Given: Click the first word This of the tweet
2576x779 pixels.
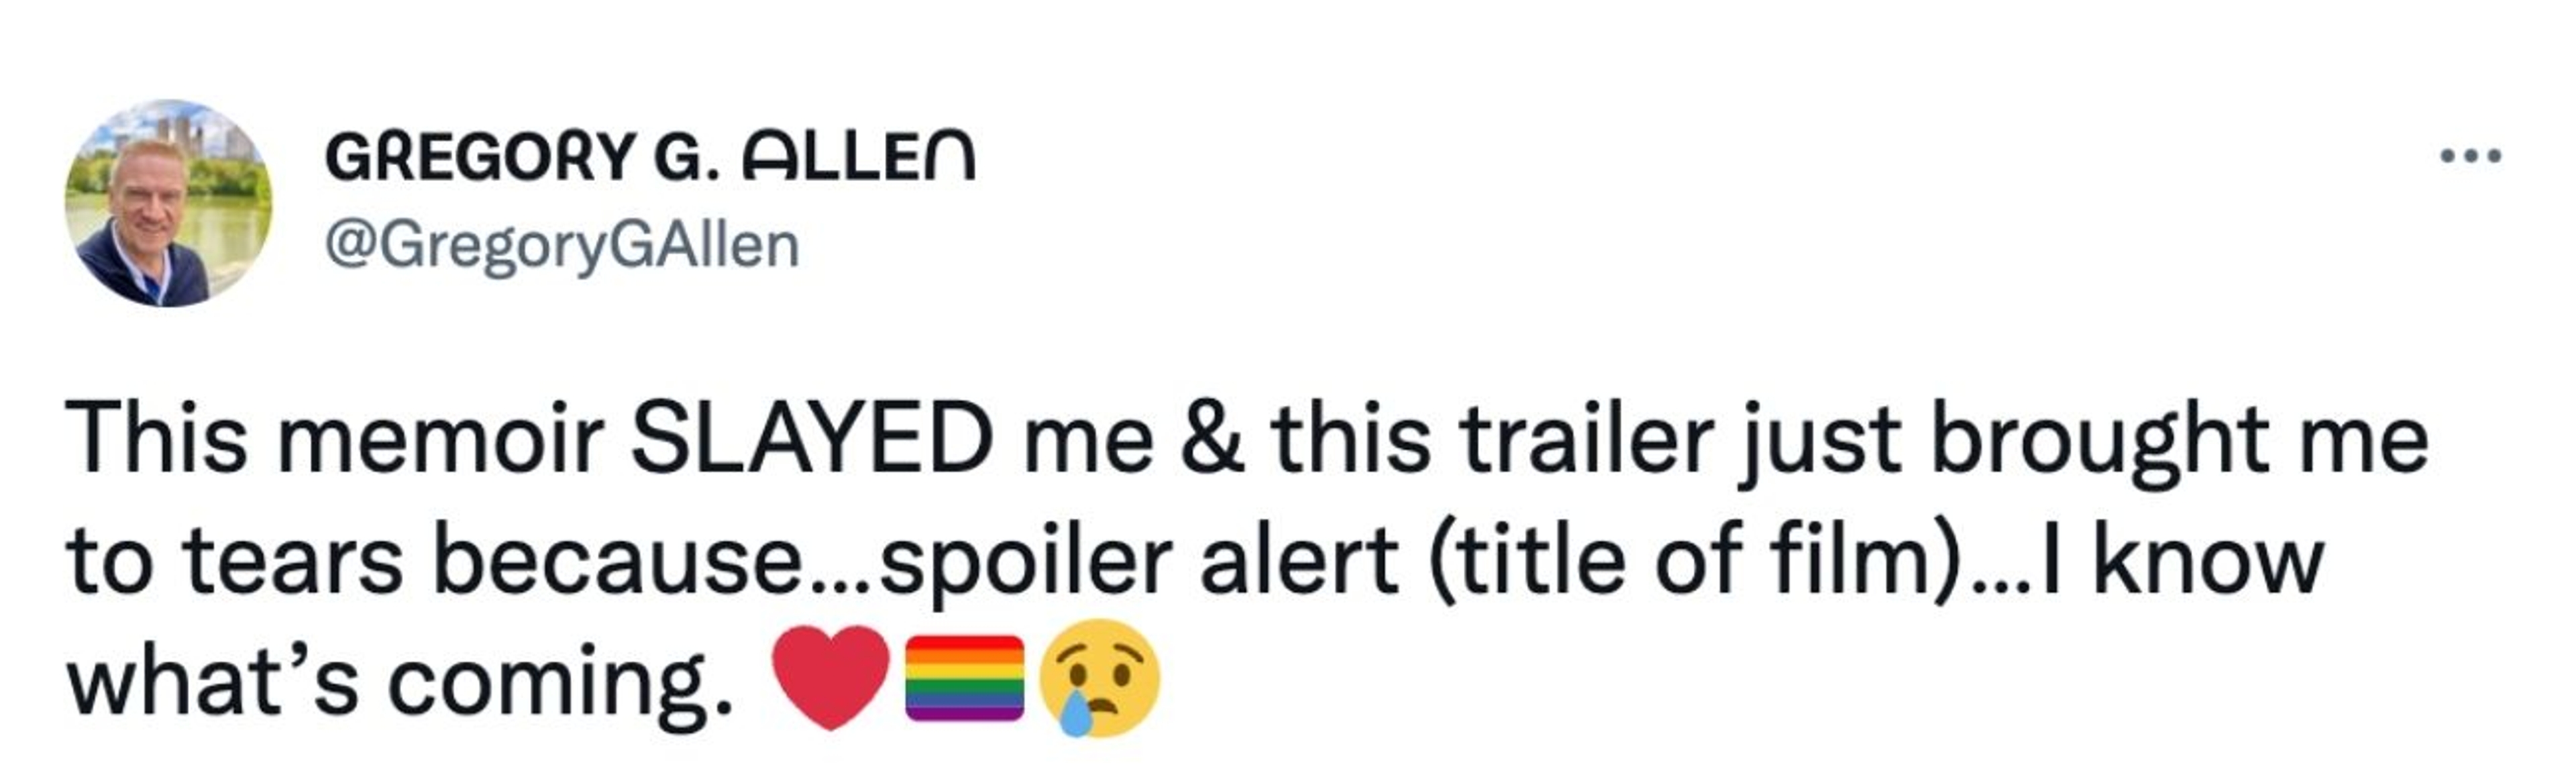Looking at the screenshot, I should [156, 440].
